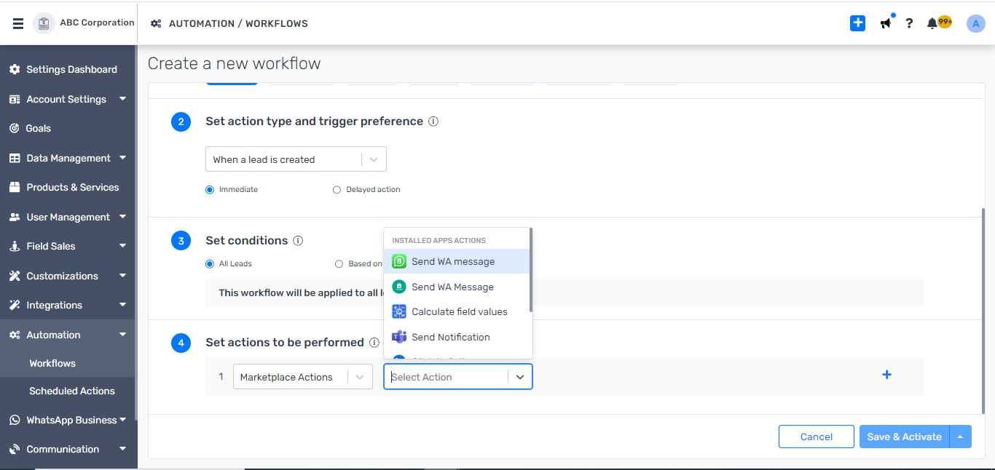Click the action dropdown list scrollbar
995x470 pixels.
click(x=531, y=269)
